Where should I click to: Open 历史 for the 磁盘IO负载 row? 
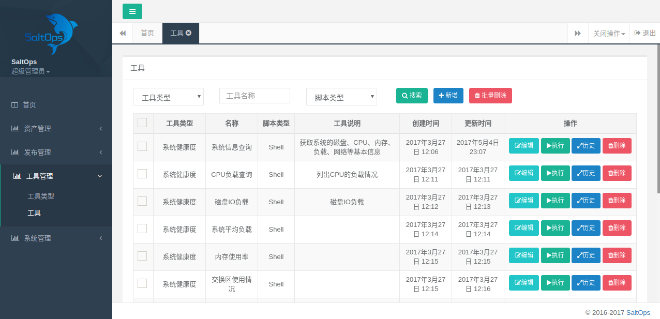coord(586,201)
